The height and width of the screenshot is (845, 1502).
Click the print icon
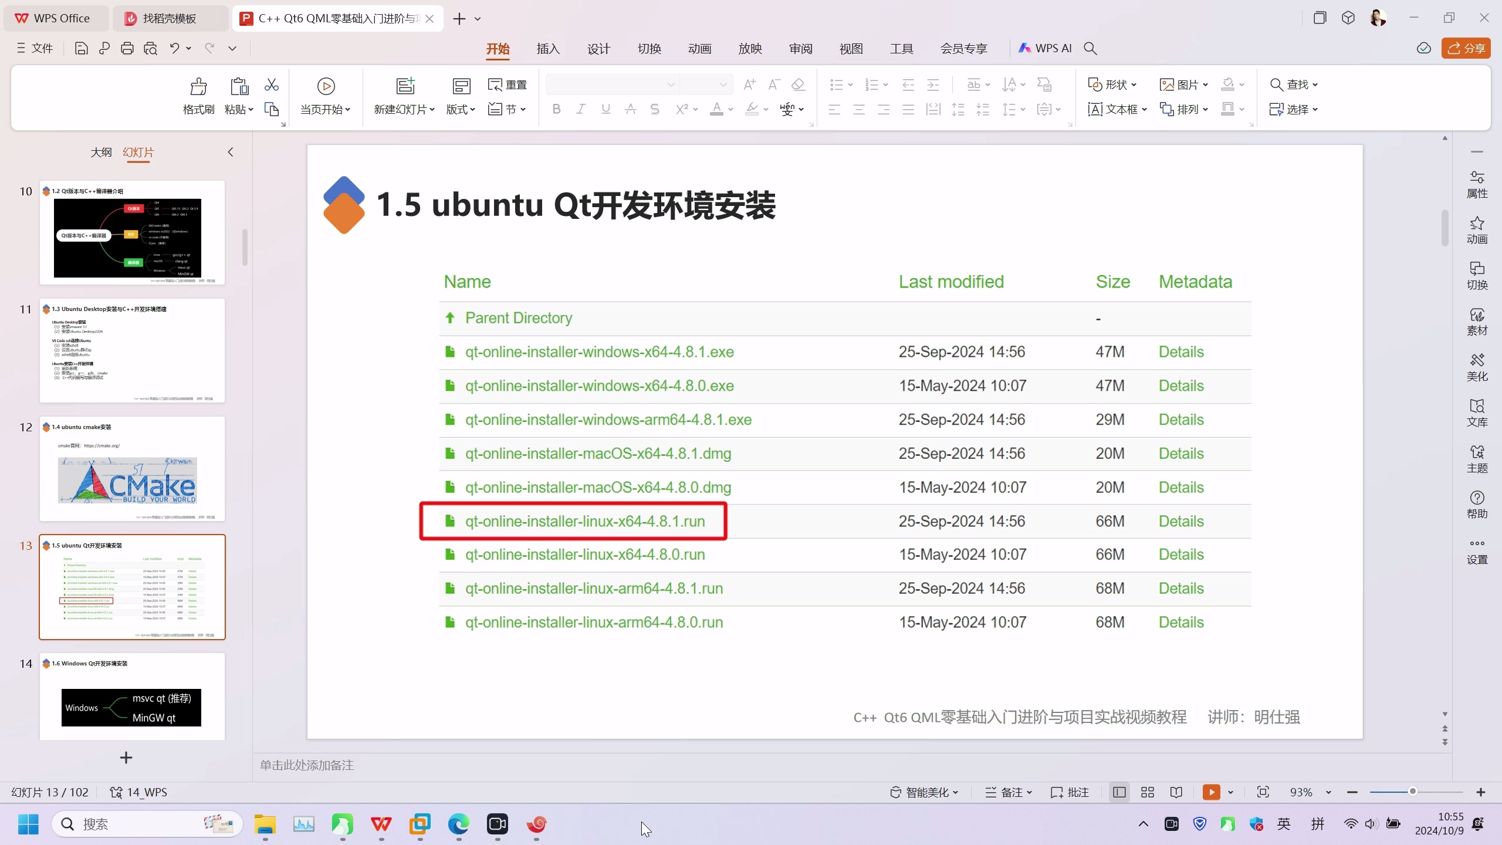[127, 48]
